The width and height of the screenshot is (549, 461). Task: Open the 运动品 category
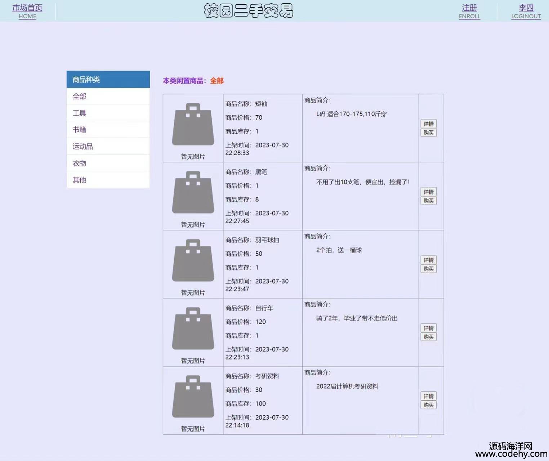(x=83, y=146)
